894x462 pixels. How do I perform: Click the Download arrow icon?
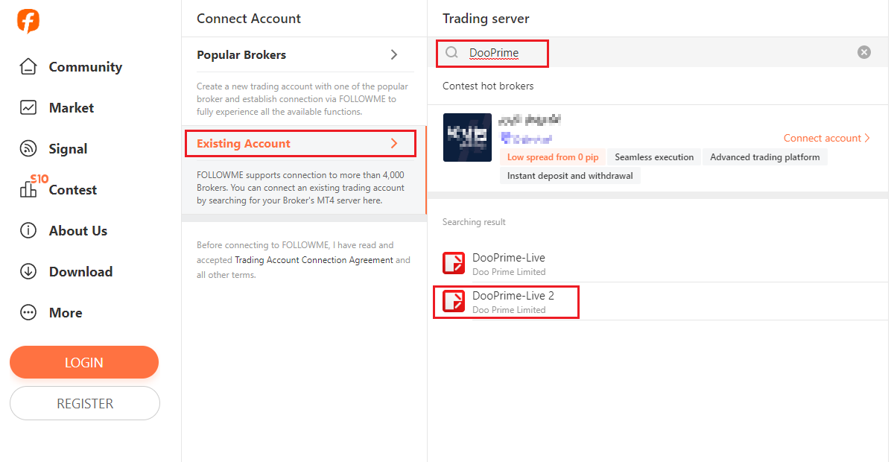28,271
